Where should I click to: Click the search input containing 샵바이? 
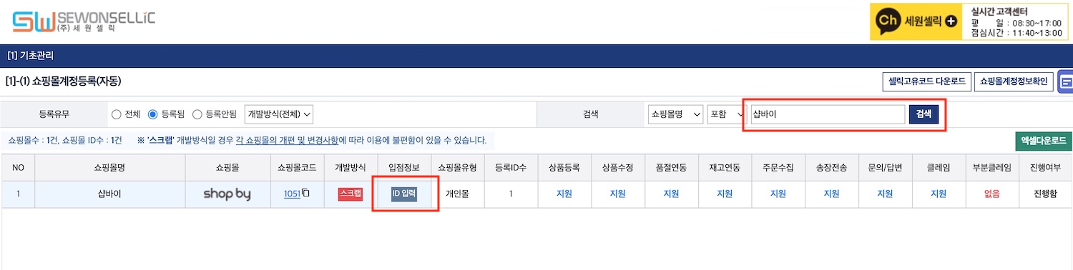[827, 114]
